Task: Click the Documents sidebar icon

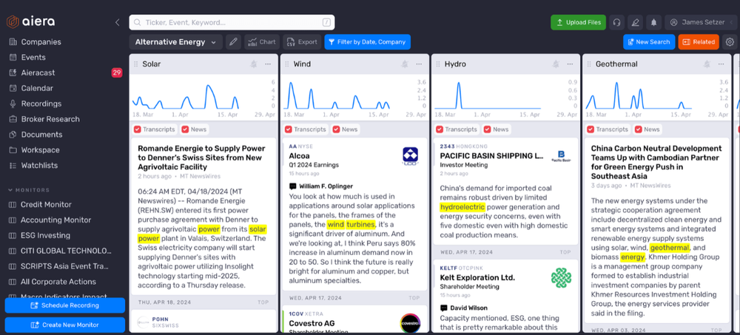Action: point(13,135)
